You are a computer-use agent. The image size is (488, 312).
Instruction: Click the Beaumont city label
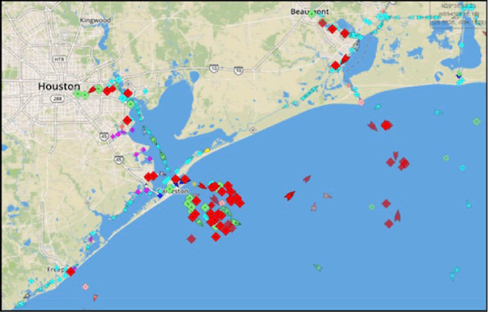click(308, 12)
